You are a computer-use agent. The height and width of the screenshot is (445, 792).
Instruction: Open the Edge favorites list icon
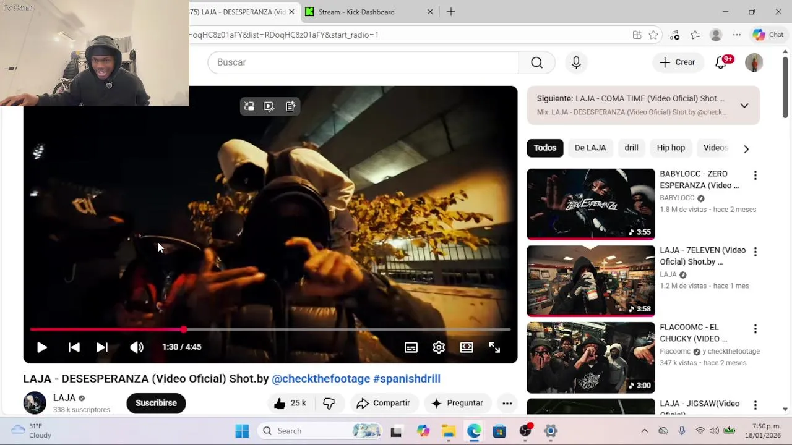tap(695, 35)
